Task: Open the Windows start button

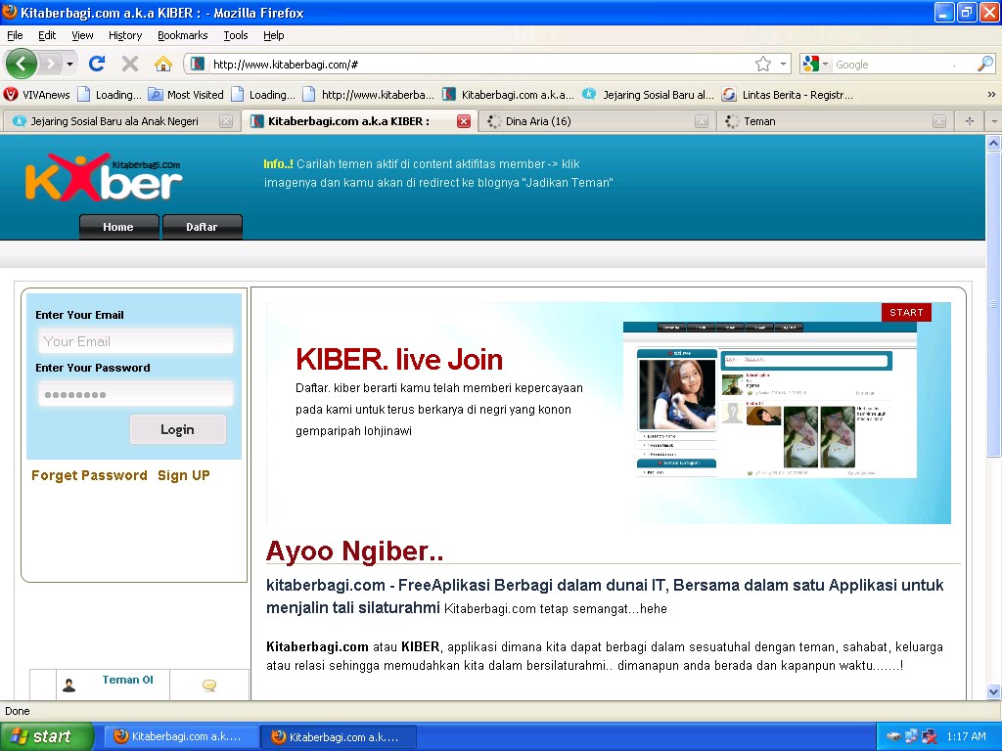Action: [47, 736]
